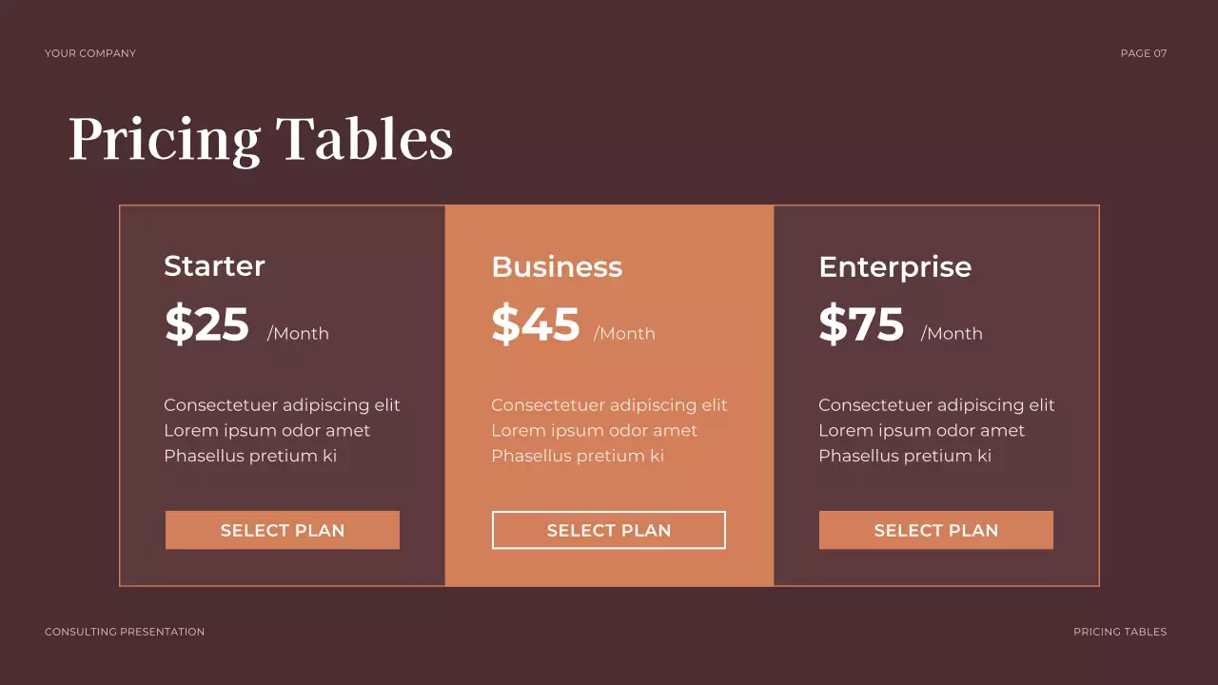1218x685 pixels.
Task: Click the $45 price text
Action: point(535,324)
